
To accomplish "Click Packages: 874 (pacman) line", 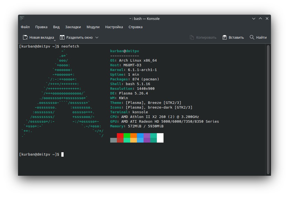I will 135,79.
